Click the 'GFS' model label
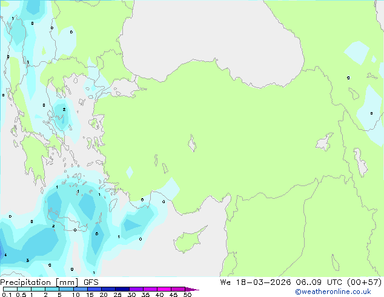Image resolution: width=384 pixels, height=297 pixels. 91,282
